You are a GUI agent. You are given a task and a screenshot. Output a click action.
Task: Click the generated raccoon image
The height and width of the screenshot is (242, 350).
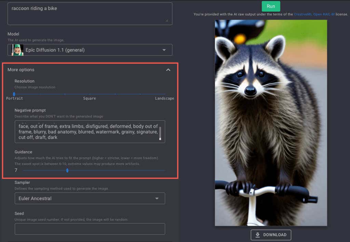(x=271, y=123)
